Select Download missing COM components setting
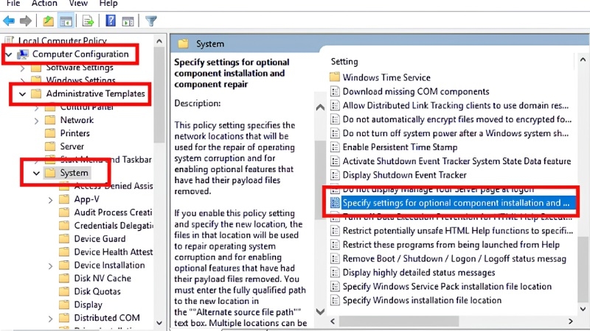 416,91
